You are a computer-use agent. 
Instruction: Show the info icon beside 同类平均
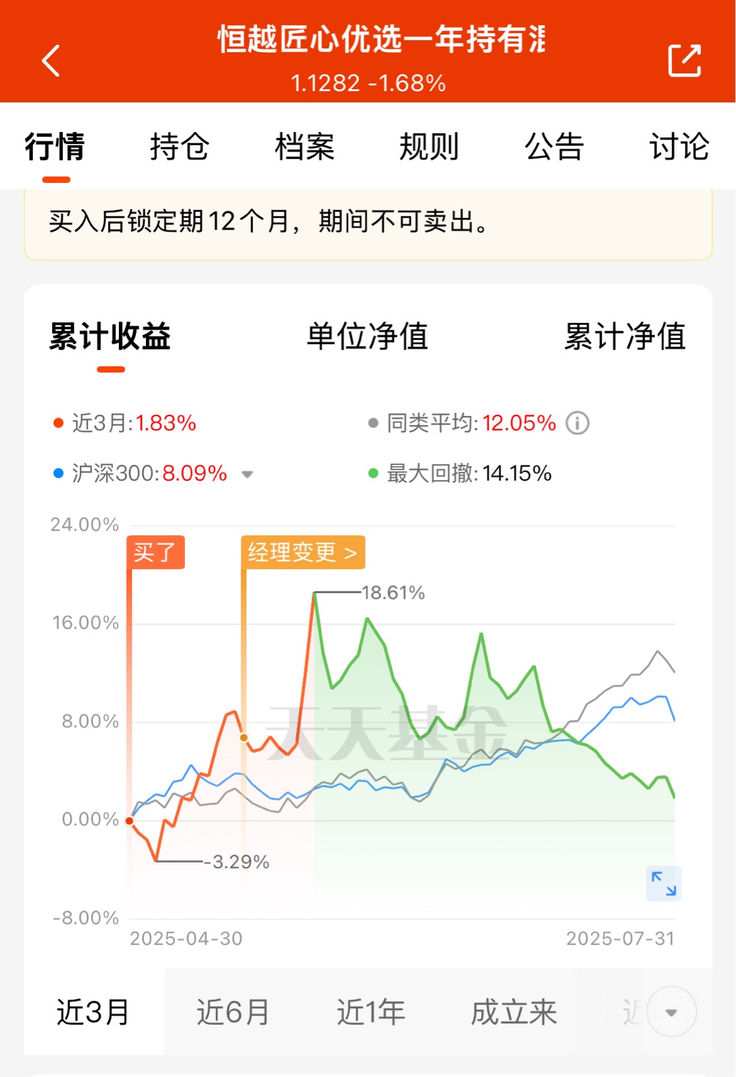point(577,423)
